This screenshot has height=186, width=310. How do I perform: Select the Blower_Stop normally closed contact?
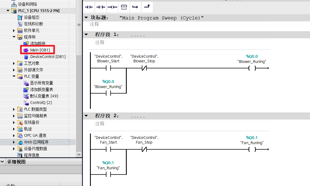coord(144,68)
